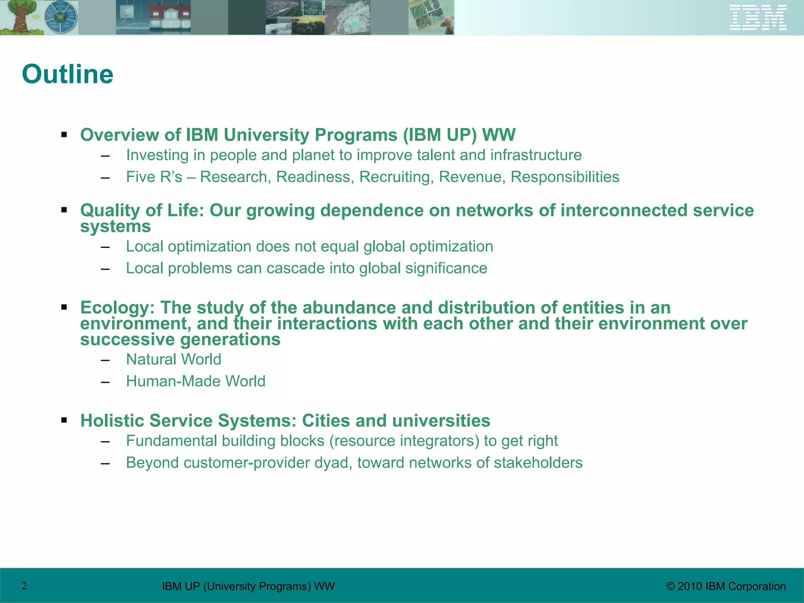804x603 pixels.
Task: Click the 2010 IBM Corporation copyright text
Action: point(726,587)
